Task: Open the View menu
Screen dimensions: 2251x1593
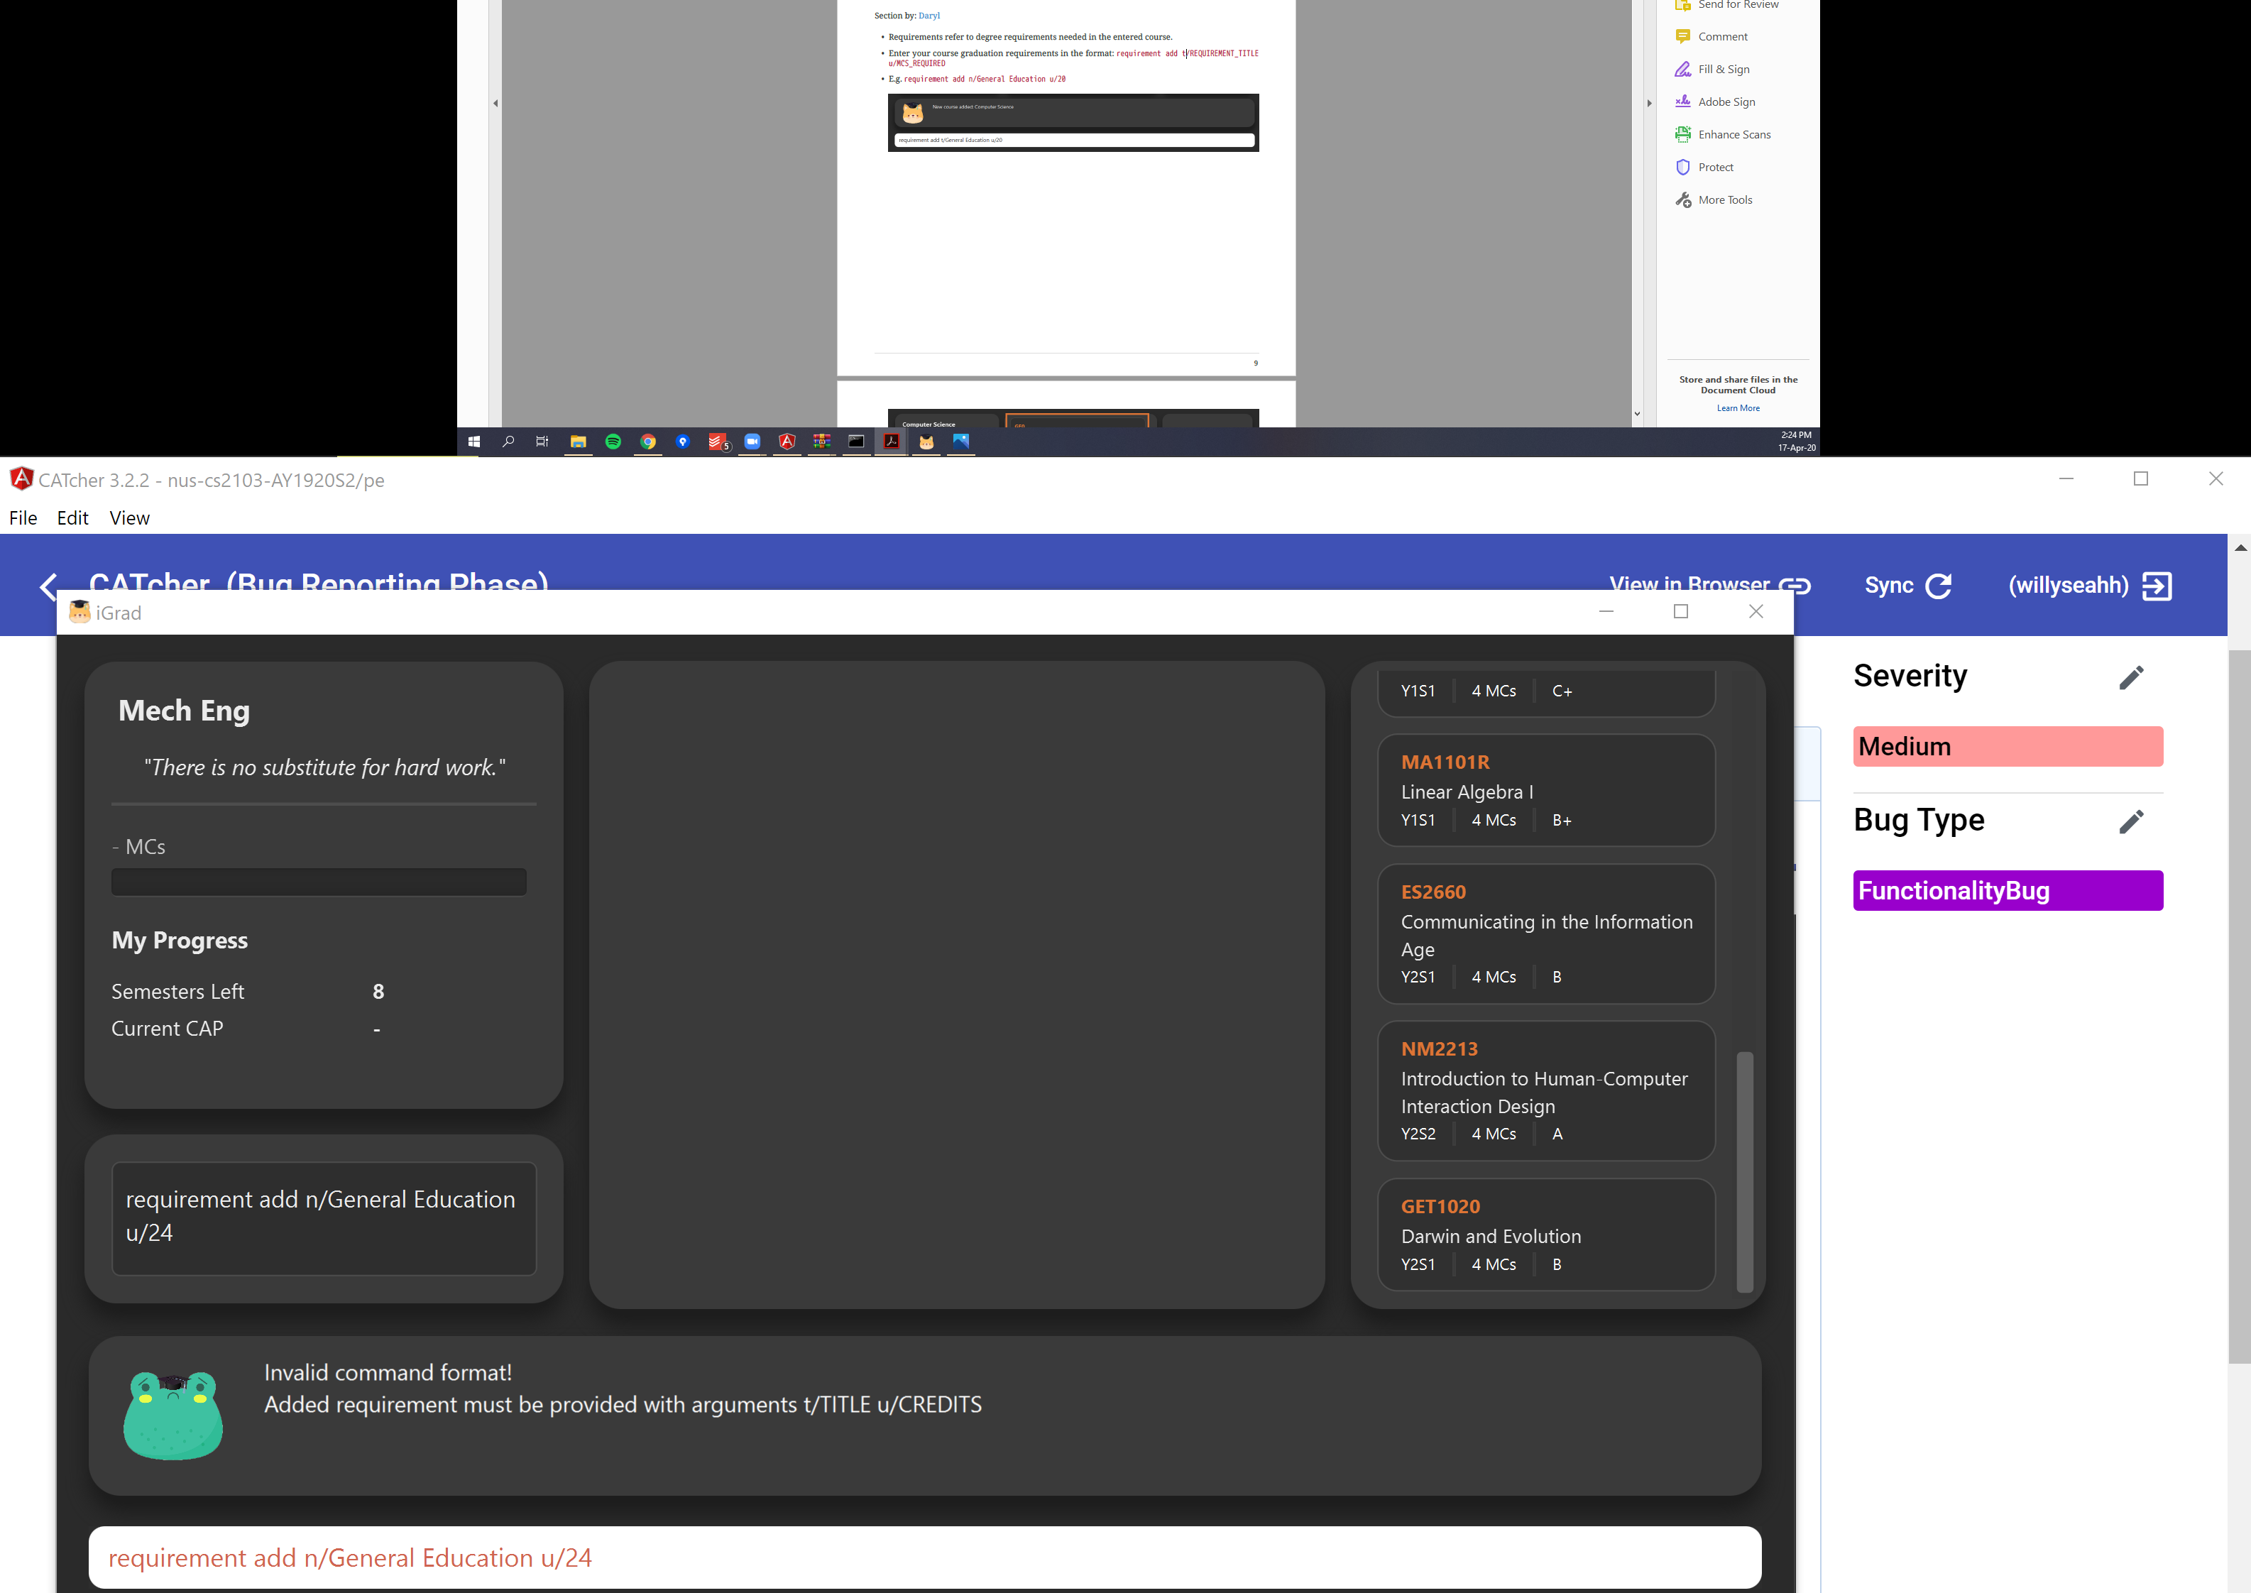Action: pyautogui.click(x=129, y=518)
